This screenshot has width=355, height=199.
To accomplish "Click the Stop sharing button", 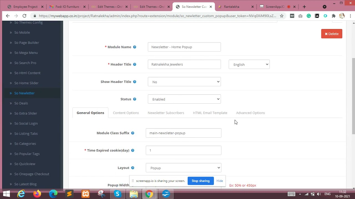I will pyautogui.click(x=201, y=181).
